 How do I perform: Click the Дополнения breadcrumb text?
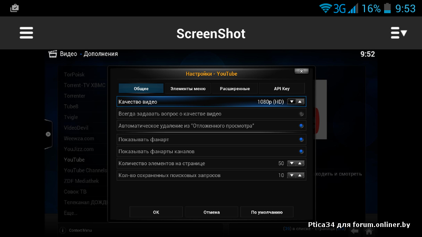[101, 54]
